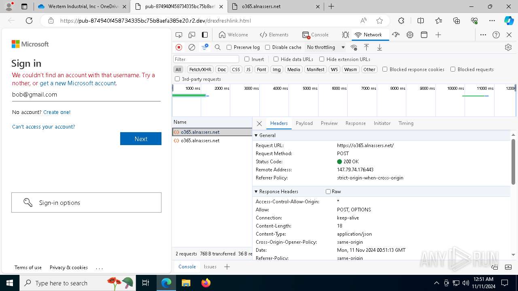Click the email input with bob@gmail.com
Viewport: 518px width, 291px height.
tap(86, 95)
